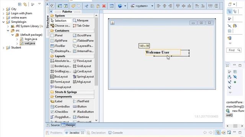Collapse palette with left arrow
The height and width of the screenshot is (137, 245).
51,11
